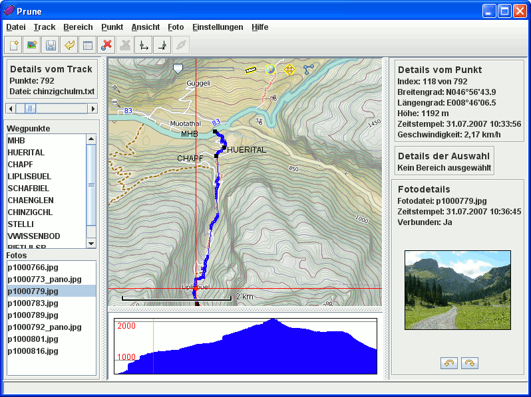This screenshot has width=531, height=397.
Task: Click the set range end icon
Action: tap(161, 45)
